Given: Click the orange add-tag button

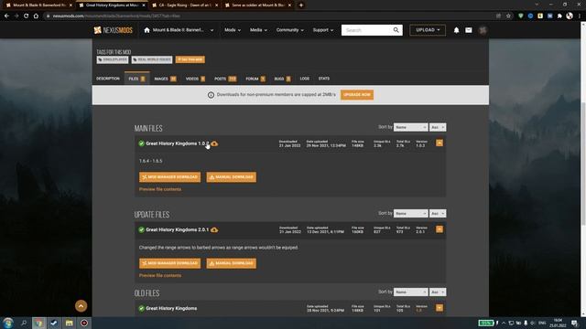Looking at the screenshot, I should 190,59.
